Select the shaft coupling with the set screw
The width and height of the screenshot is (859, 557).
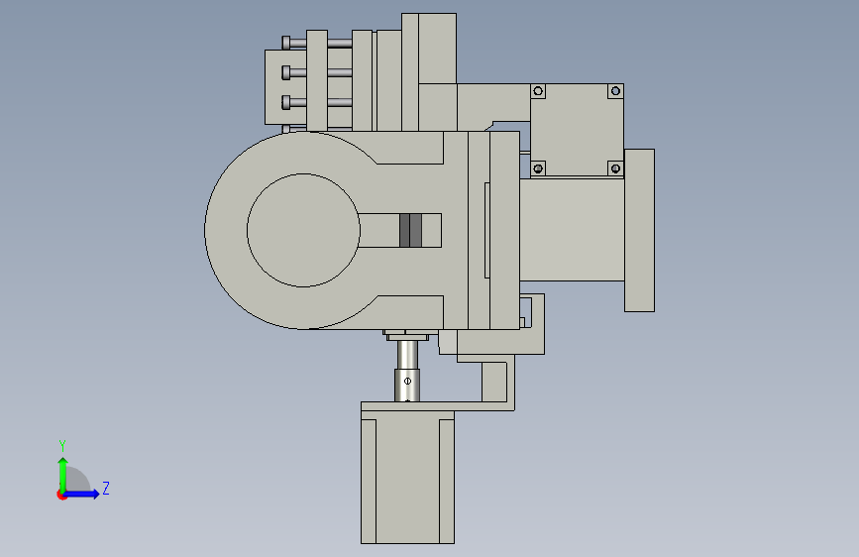(407, 385)
